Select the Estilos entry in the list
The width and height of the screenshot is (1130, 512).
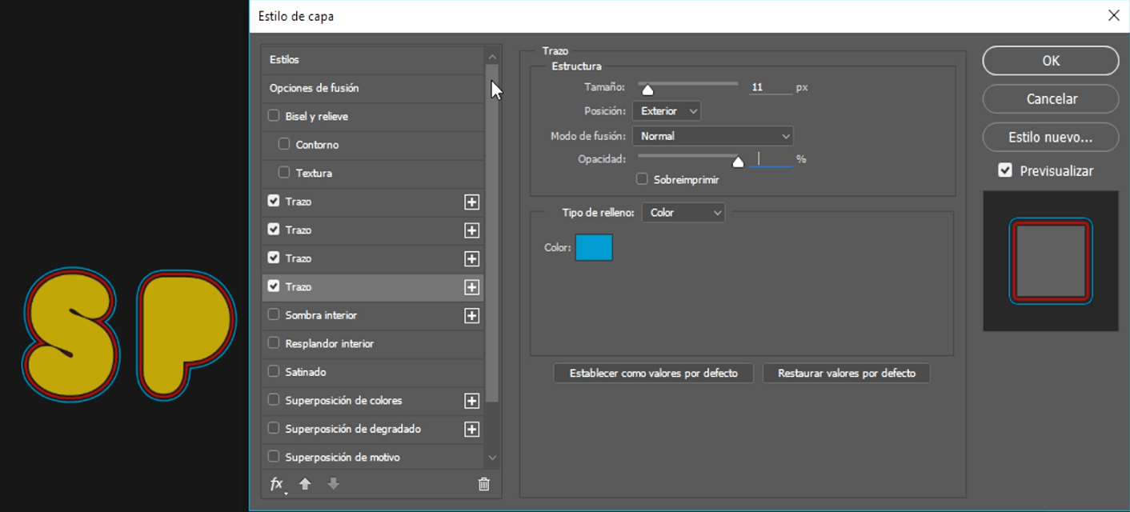click(373, 60)
